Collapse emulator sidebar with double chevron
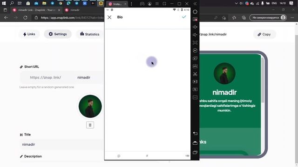This screenshot has height=167, width=298. click(195, 4)
